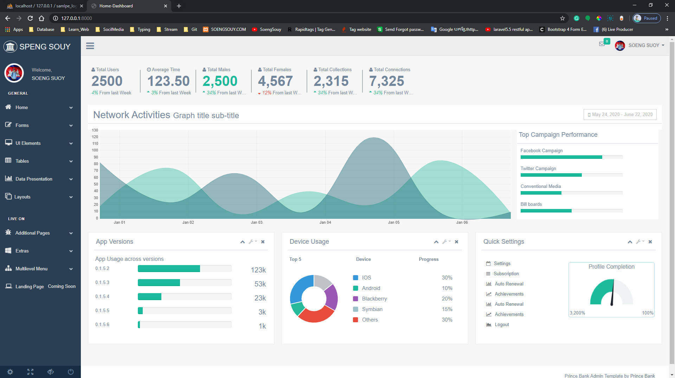Viewport: 675px width, 378px height.
Task: Toggle the App Versions panel collapse arrow
Action: [x=242, y=242]
